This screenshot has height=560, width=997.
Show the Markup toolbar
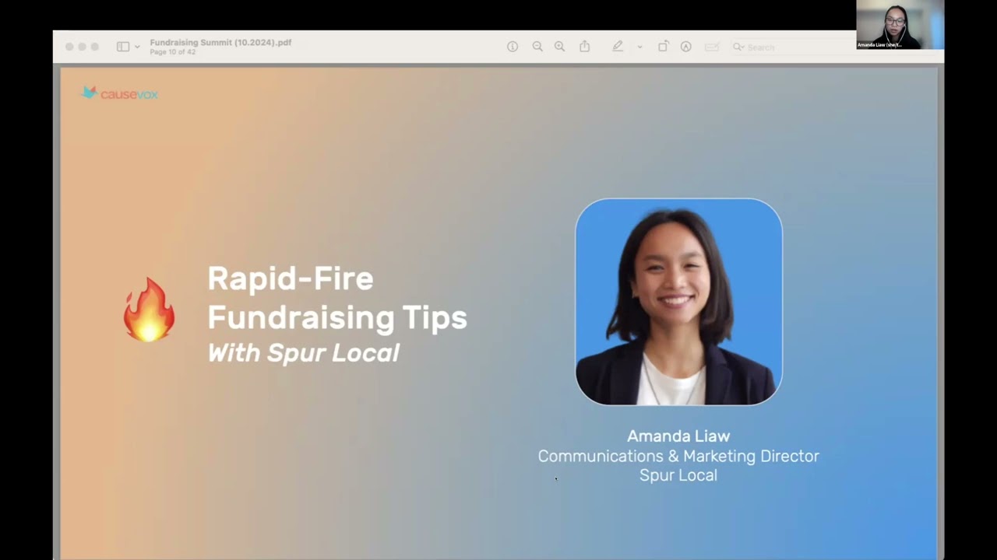[685, 47]
